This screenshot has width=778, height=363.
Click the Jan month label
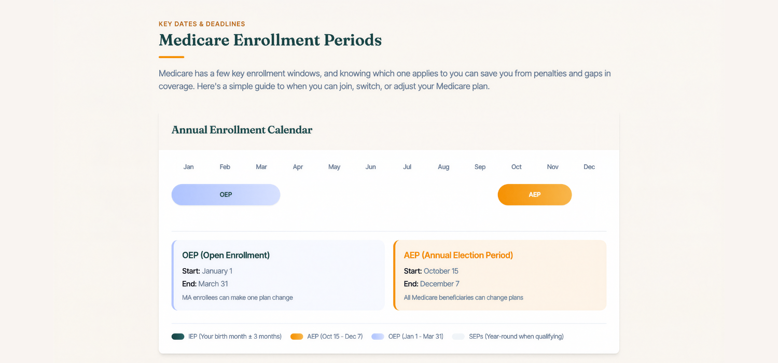[x=189, y=167]
